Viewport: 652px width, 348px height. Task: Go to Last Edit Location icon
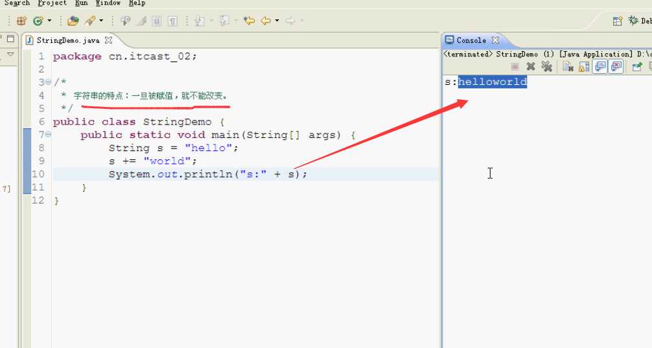(249, 20)
